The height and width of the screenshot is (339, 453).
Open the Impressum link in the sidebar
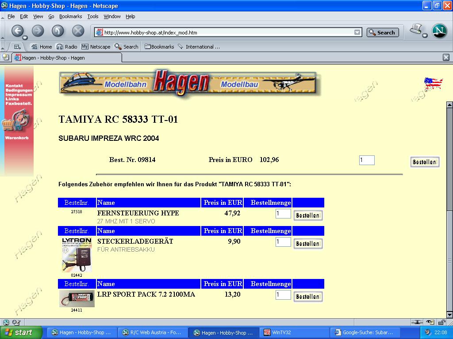pos(19,94)
